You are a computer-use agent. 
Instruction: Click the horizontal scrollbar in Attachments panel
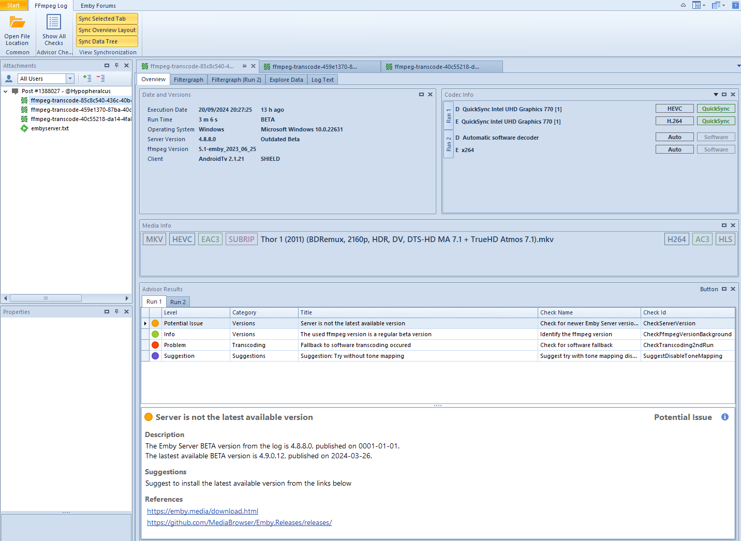[x=46, y=298]
